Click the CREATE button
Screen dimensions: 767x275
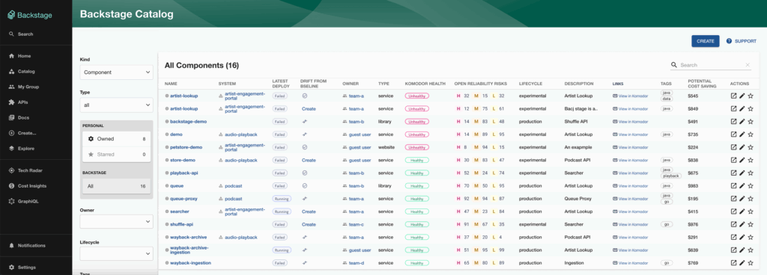[x=706, y=41]
